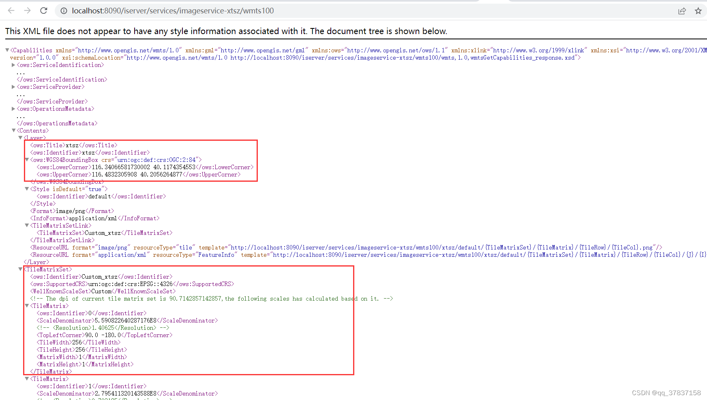This screenshot has width=707, height=400.
Task: Select the TileHeight 256 line
Action: click(82, 350)
